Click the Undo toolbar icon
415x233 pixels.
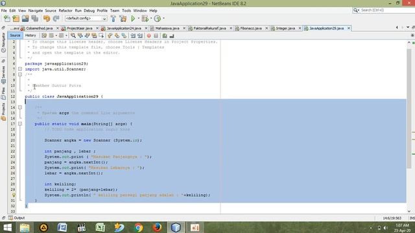pyautogui.click(x=47, y=19)
